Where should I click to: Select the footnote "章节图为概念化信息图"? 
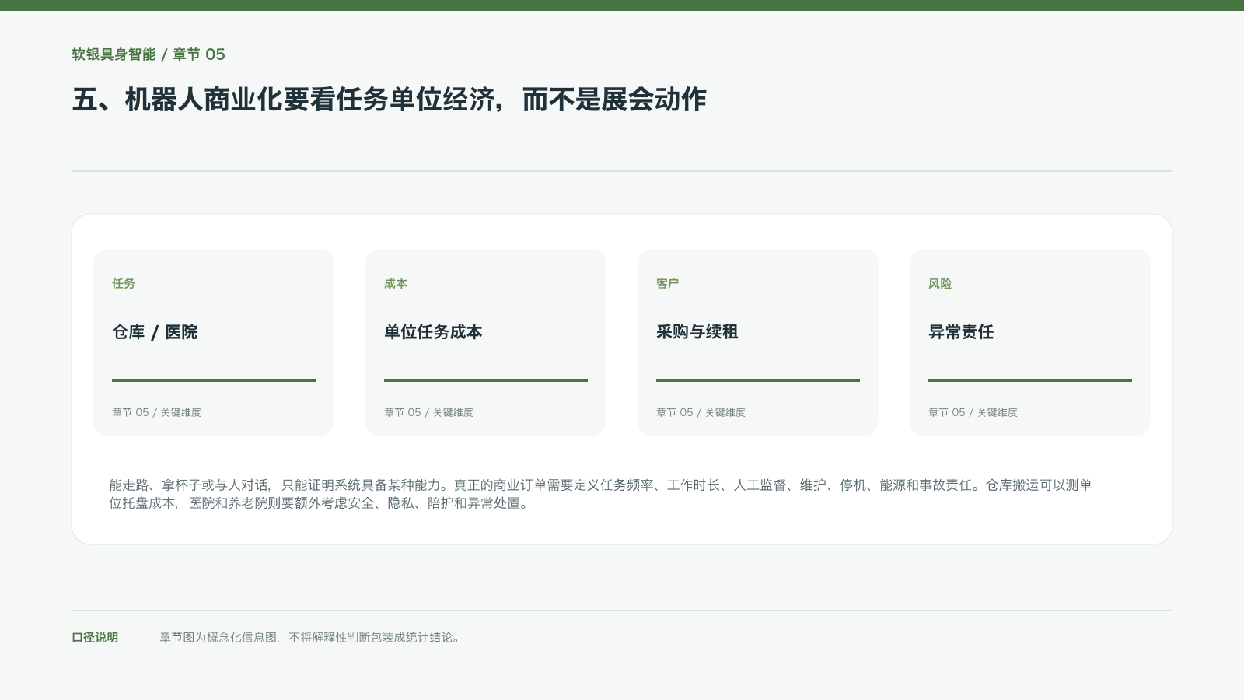point(311,638)
